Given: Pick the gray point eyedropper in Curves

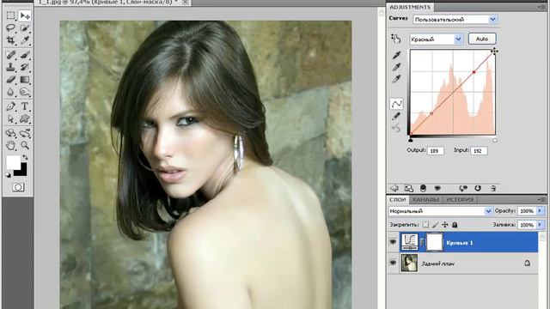Looking at the screenshot, I should (396, 67).
